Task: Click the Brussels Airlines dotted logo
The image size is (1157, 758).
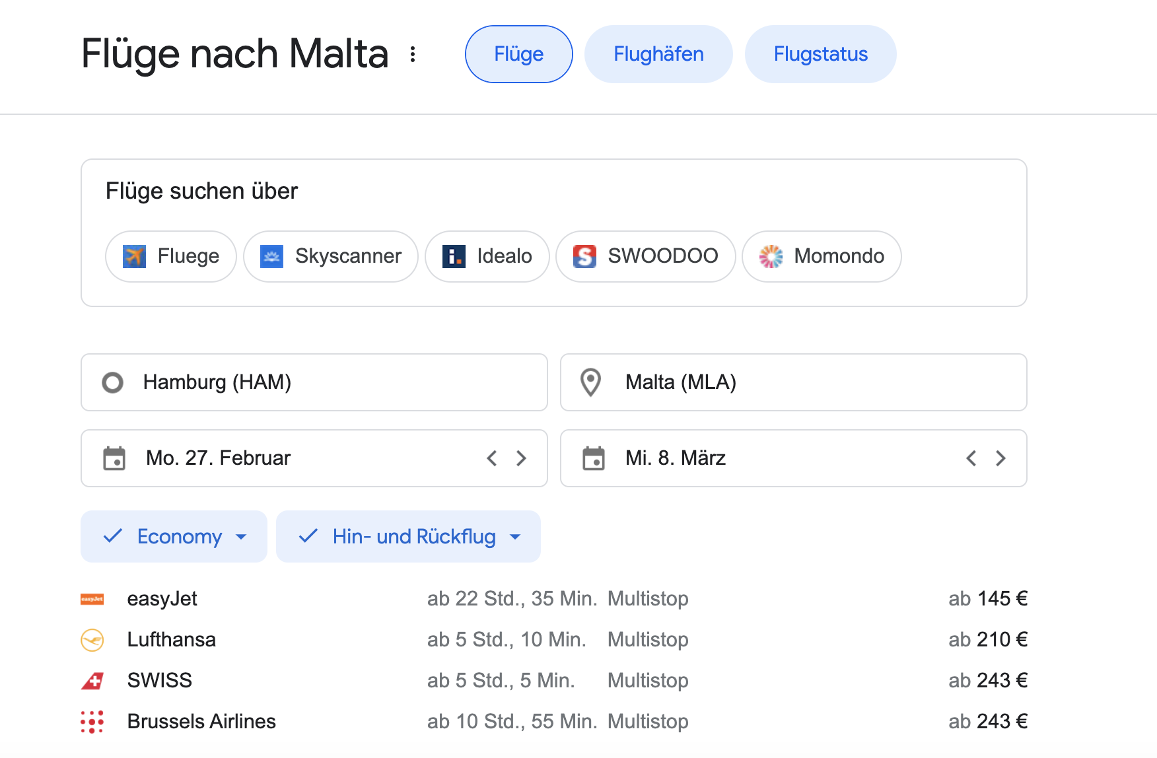Action: (x=92, y=722)
